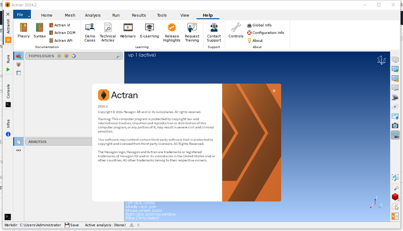The width and height of the screenshot is (403, 231).
Task: Open the File menu
Action: click(22, 15)
